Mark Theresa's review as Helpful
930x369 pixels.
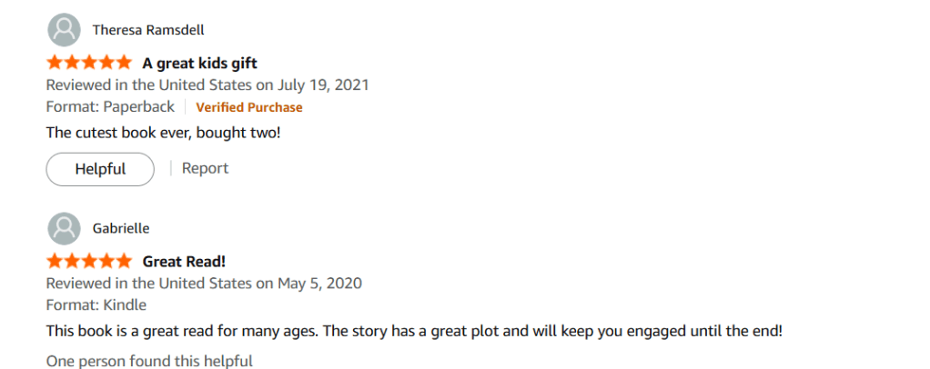(100, 169)
